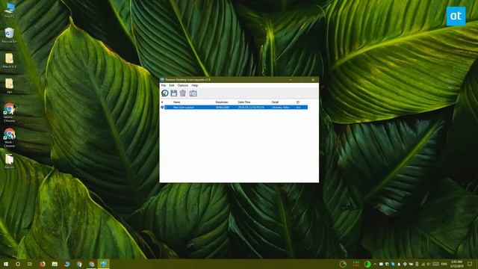The width and height of the screenshot is (478, 269).
Task: Select the Recycle Bin desktop icon
Action: pos(10,35)
